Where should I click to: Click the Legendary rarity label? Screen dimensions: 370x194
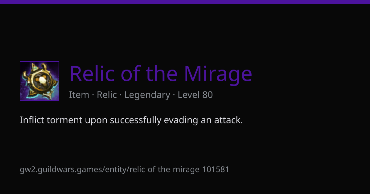[147, 95]
